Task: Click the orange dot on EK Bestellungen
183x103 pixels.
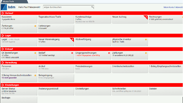Action: 35,53
